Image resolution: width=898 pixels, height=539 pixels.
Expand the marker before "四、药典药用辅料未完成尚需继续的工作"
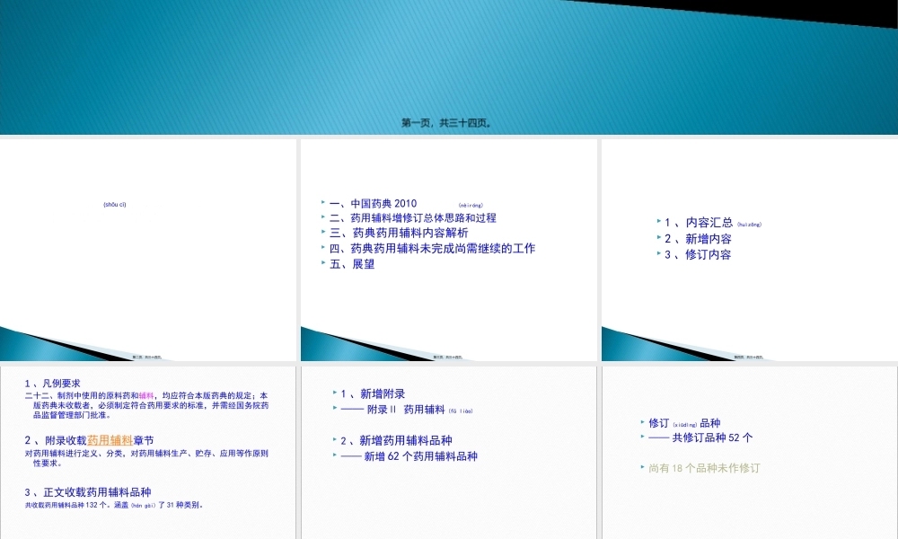pos(324,247)
